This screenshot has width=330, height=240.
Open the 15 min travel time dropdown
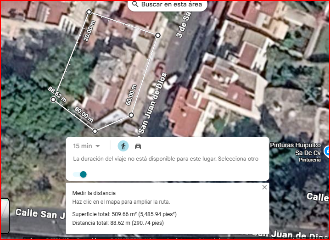(x=86, y=146)
